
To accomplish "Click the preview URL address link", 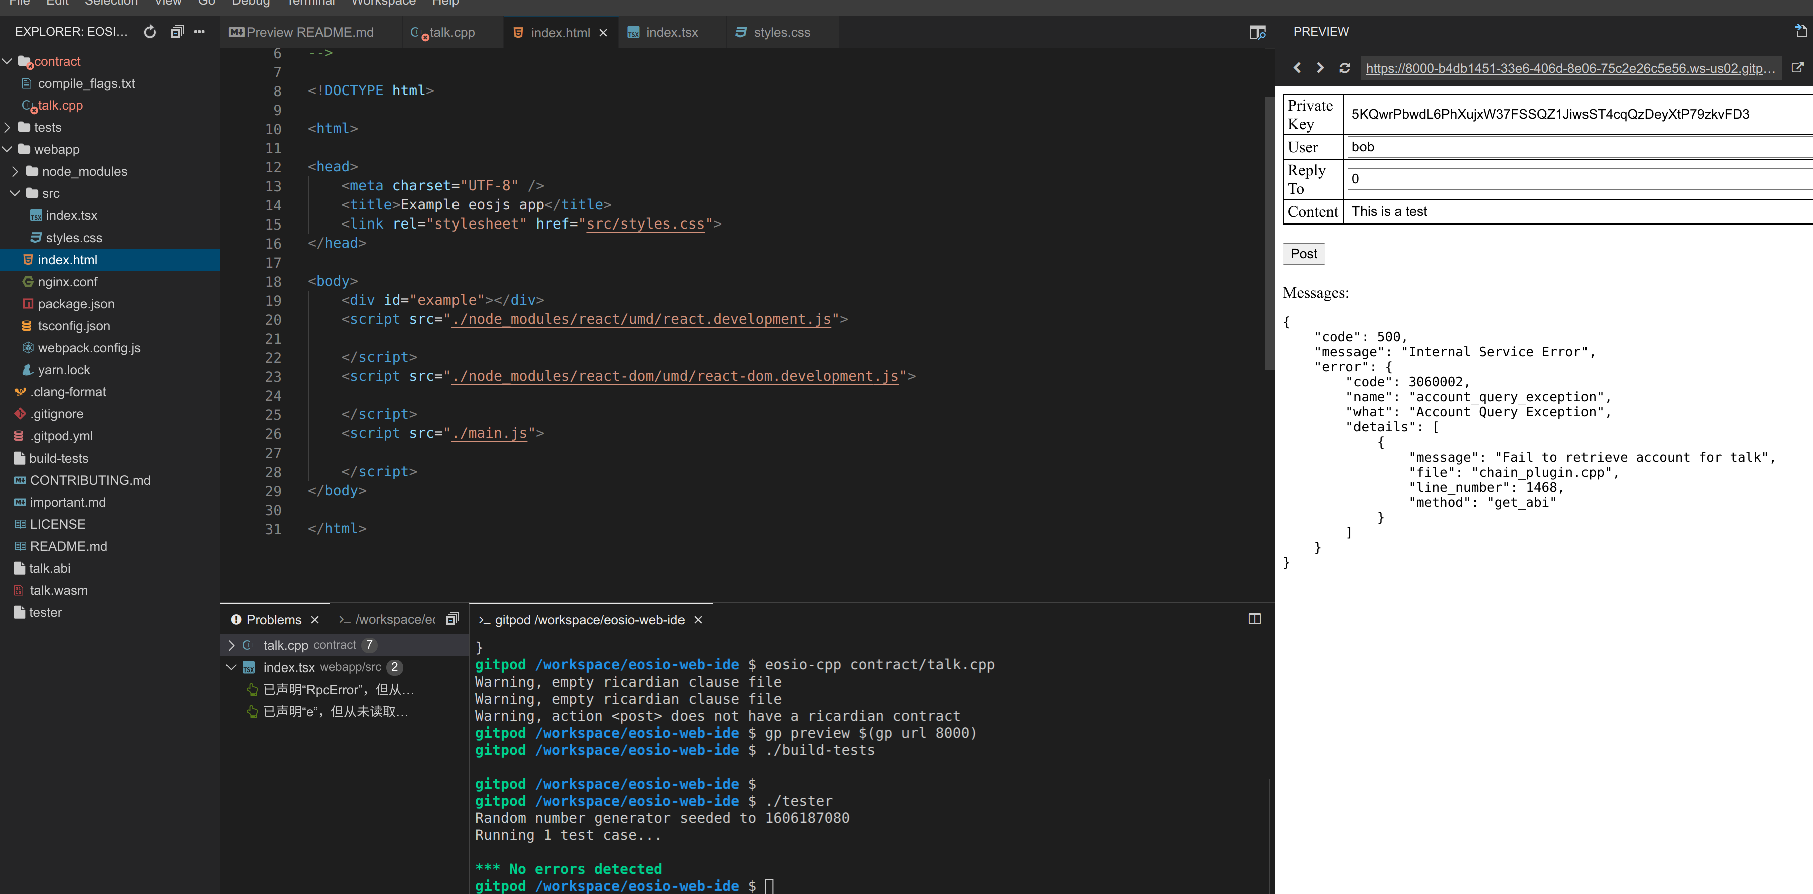I will (1570, 68).
